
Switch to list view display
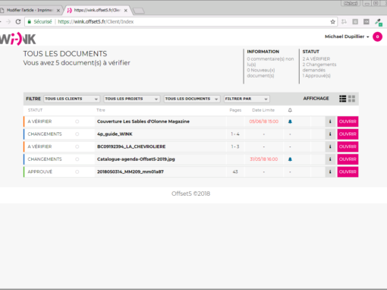(343, 99)
